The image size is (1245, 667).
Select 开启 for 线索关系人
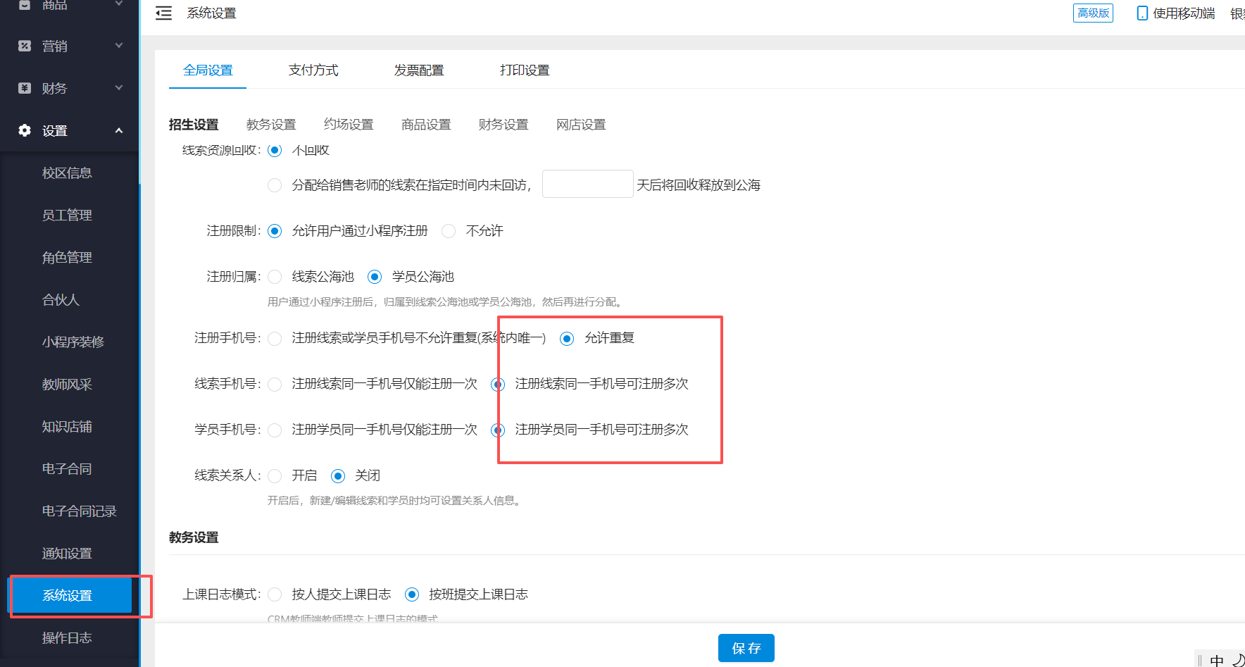coord(275,475)
